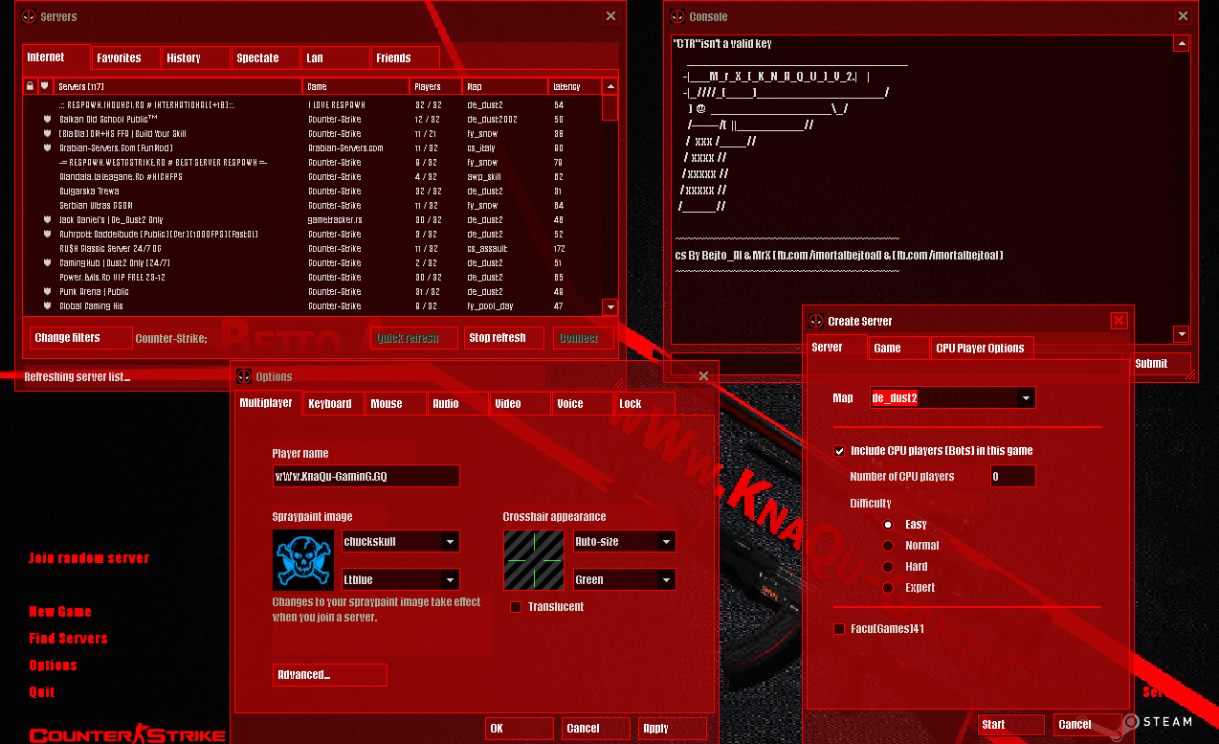Viewport: 1219px width, 744px height.
Task: Click the VAC shield column header icon
Action: coord(44,86)
